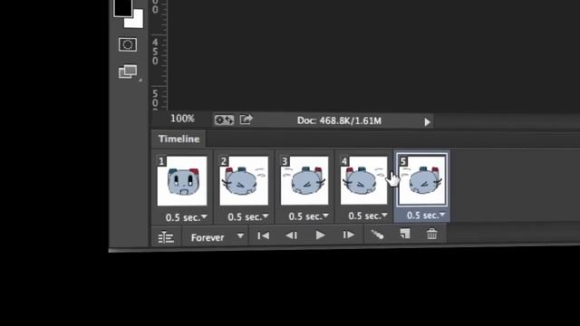Select frame 4 thumbnail in the timeline
Viewport: 580px width, 326px height.
coord(364,180)
